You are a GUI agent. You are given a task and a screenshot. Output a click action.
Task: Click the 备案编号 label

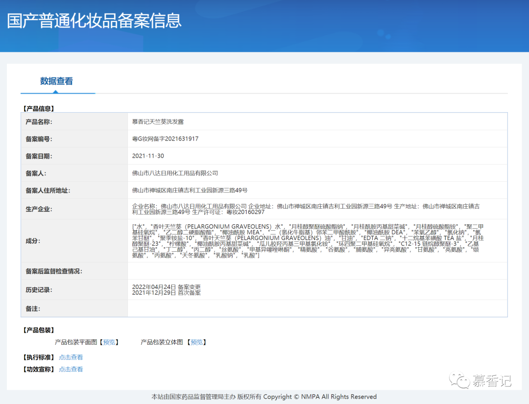pyautogui.click(x=39, y=139)
